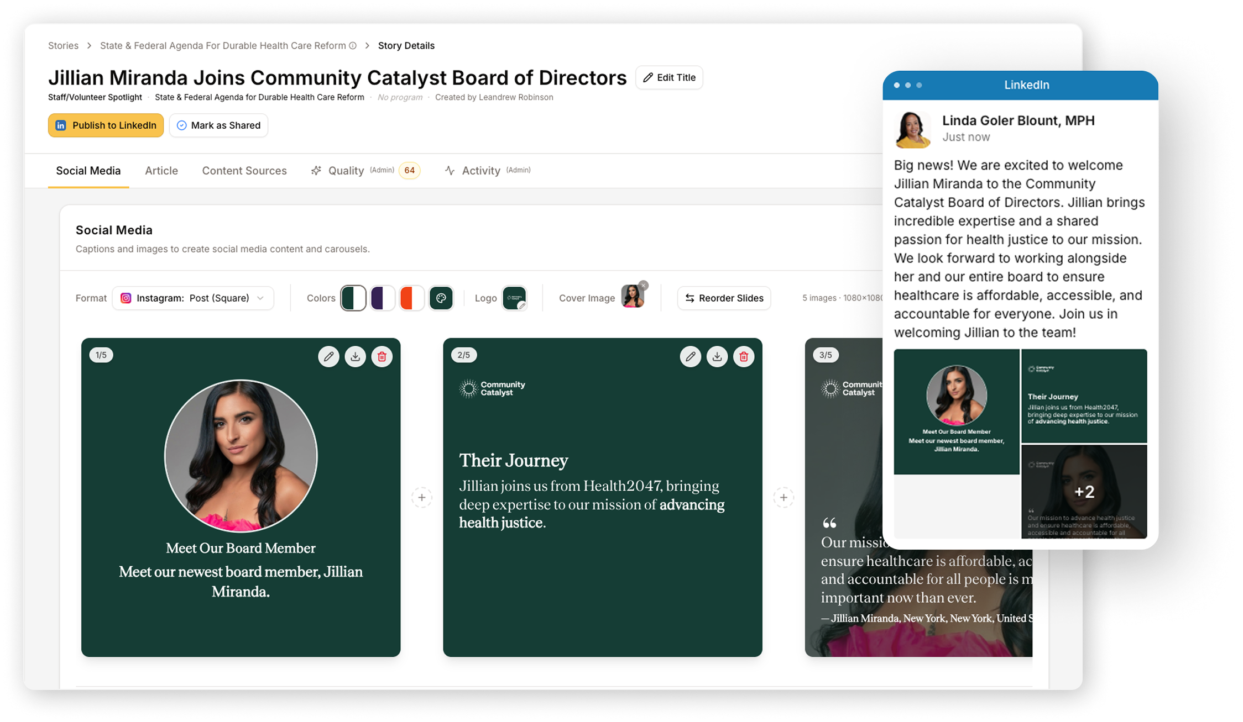Click the 2/5 slide counter badge
This screenshot has height=722, width=1243.
click(464, 355)
